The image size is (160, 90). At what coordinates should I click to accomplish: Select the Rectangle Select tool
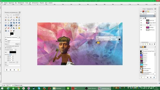click(x=6, y=17)
